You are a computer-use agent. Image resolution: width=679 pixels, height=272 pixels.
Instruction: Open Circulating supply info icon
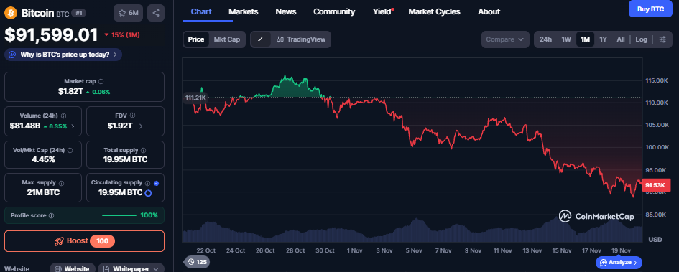148,183
